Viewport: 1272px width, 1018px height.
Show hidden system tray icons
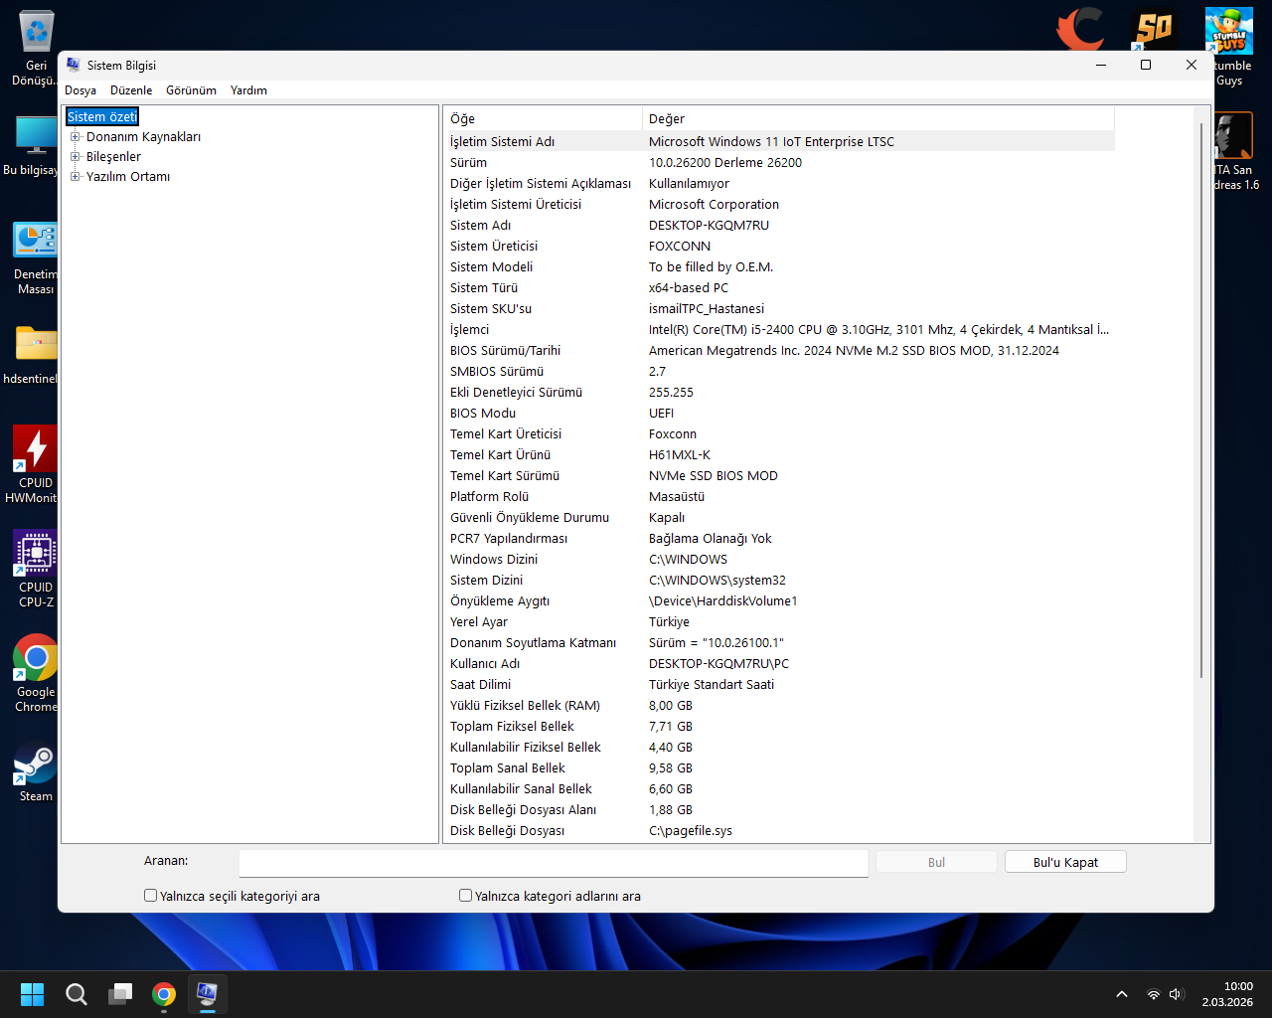tap(1122, 994)
